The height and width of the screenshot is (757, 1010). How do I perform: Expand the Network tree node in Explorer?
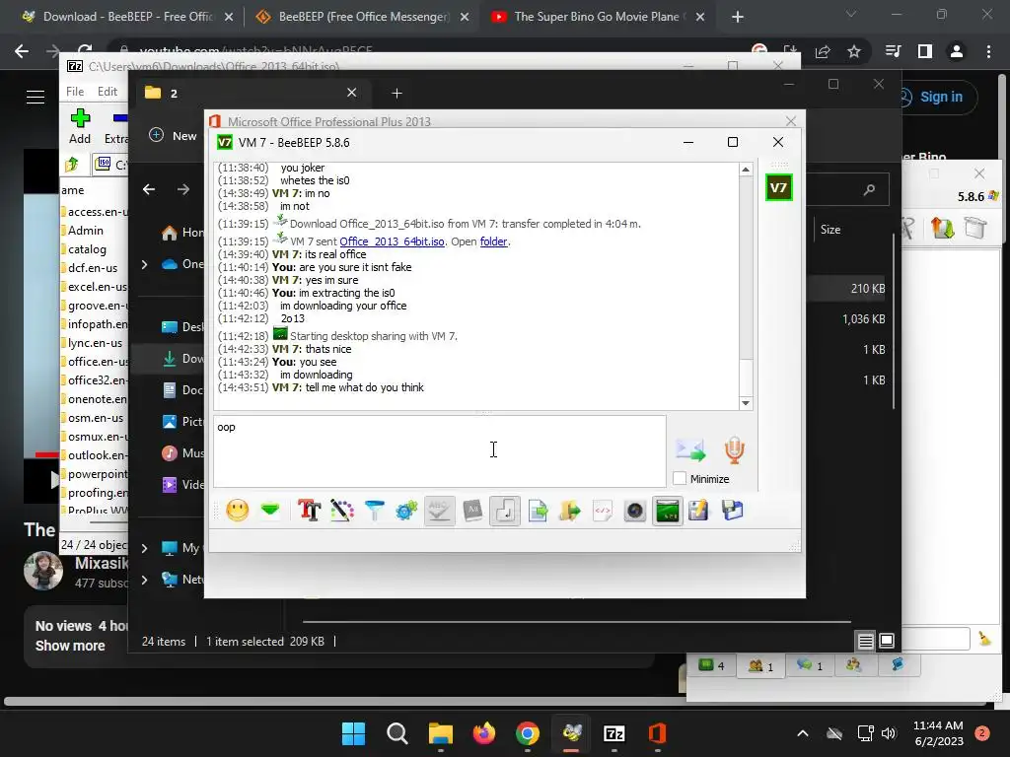[x=144, y=580]
